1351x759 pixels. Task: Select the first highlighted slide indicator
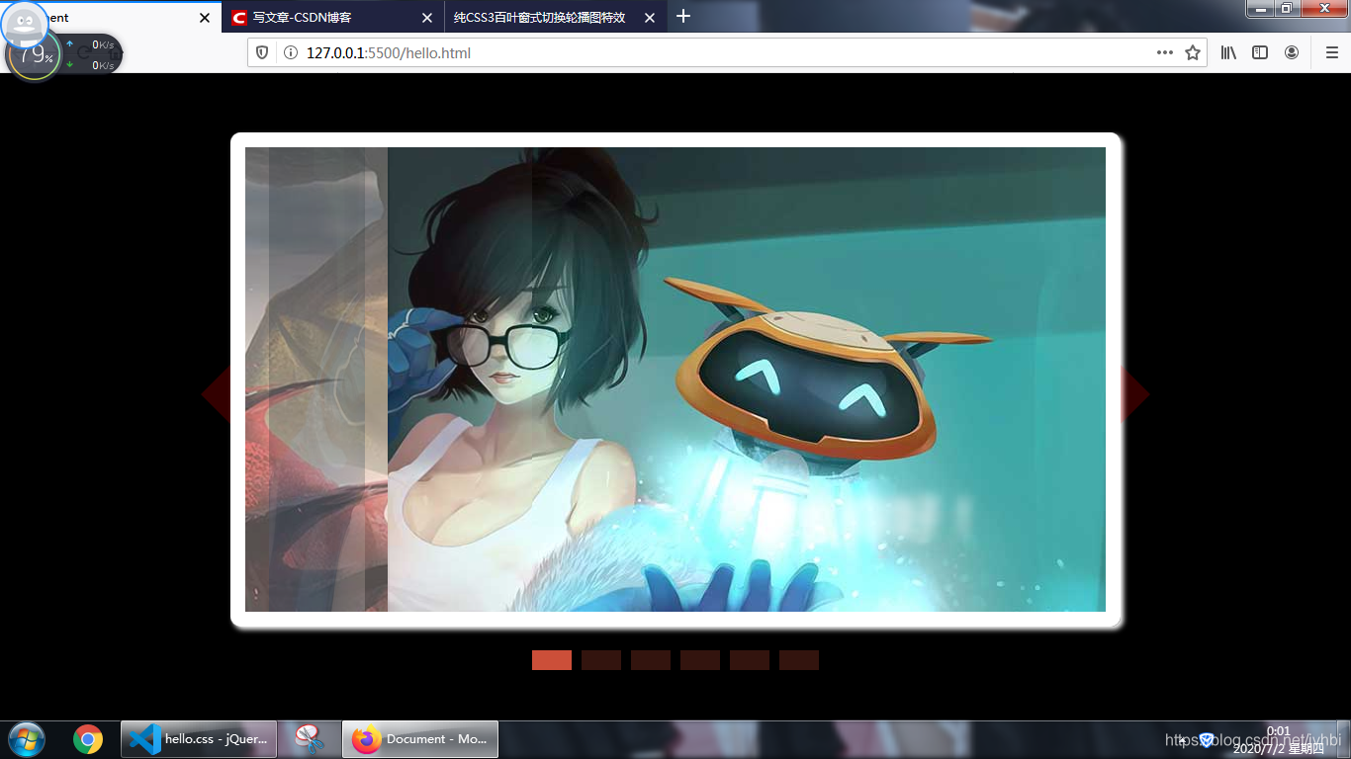point(552,660)
